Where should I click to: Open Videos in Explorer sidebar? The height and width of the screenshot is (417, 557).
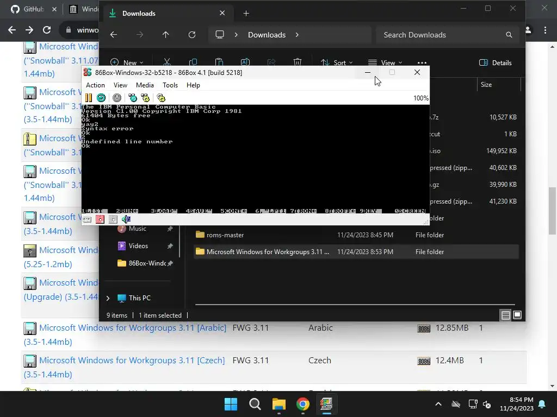138,246
